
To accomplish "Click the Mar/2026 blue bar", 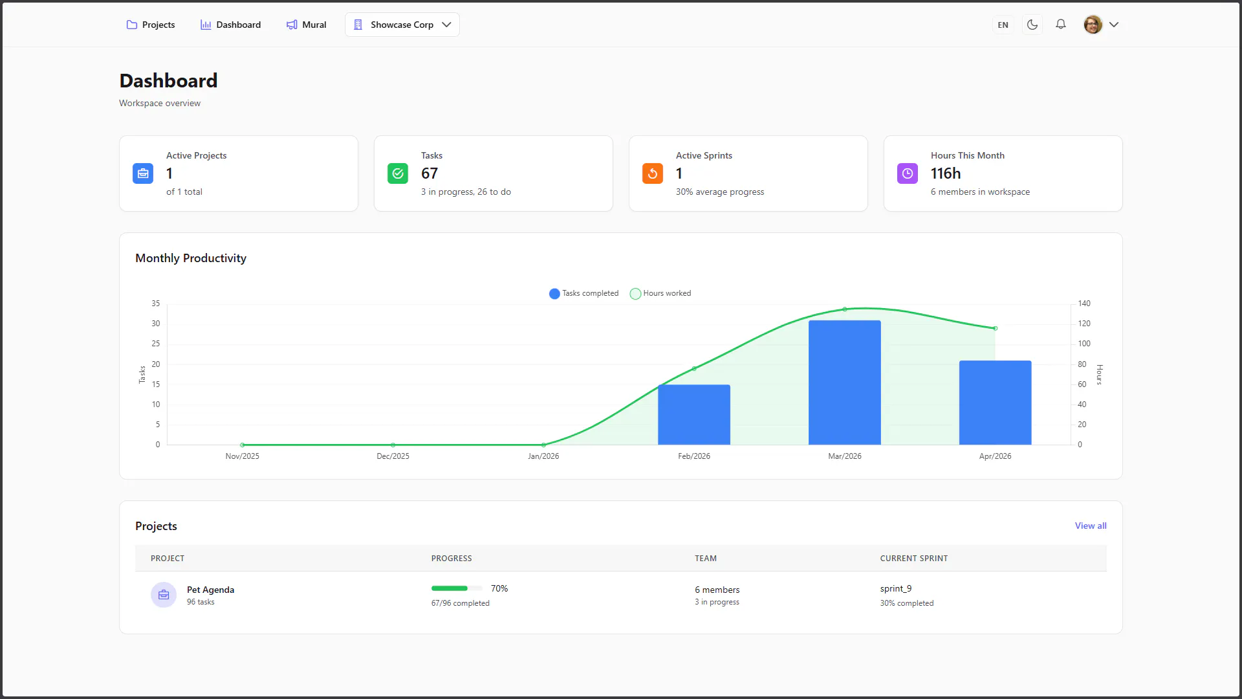I will (845, 383).
